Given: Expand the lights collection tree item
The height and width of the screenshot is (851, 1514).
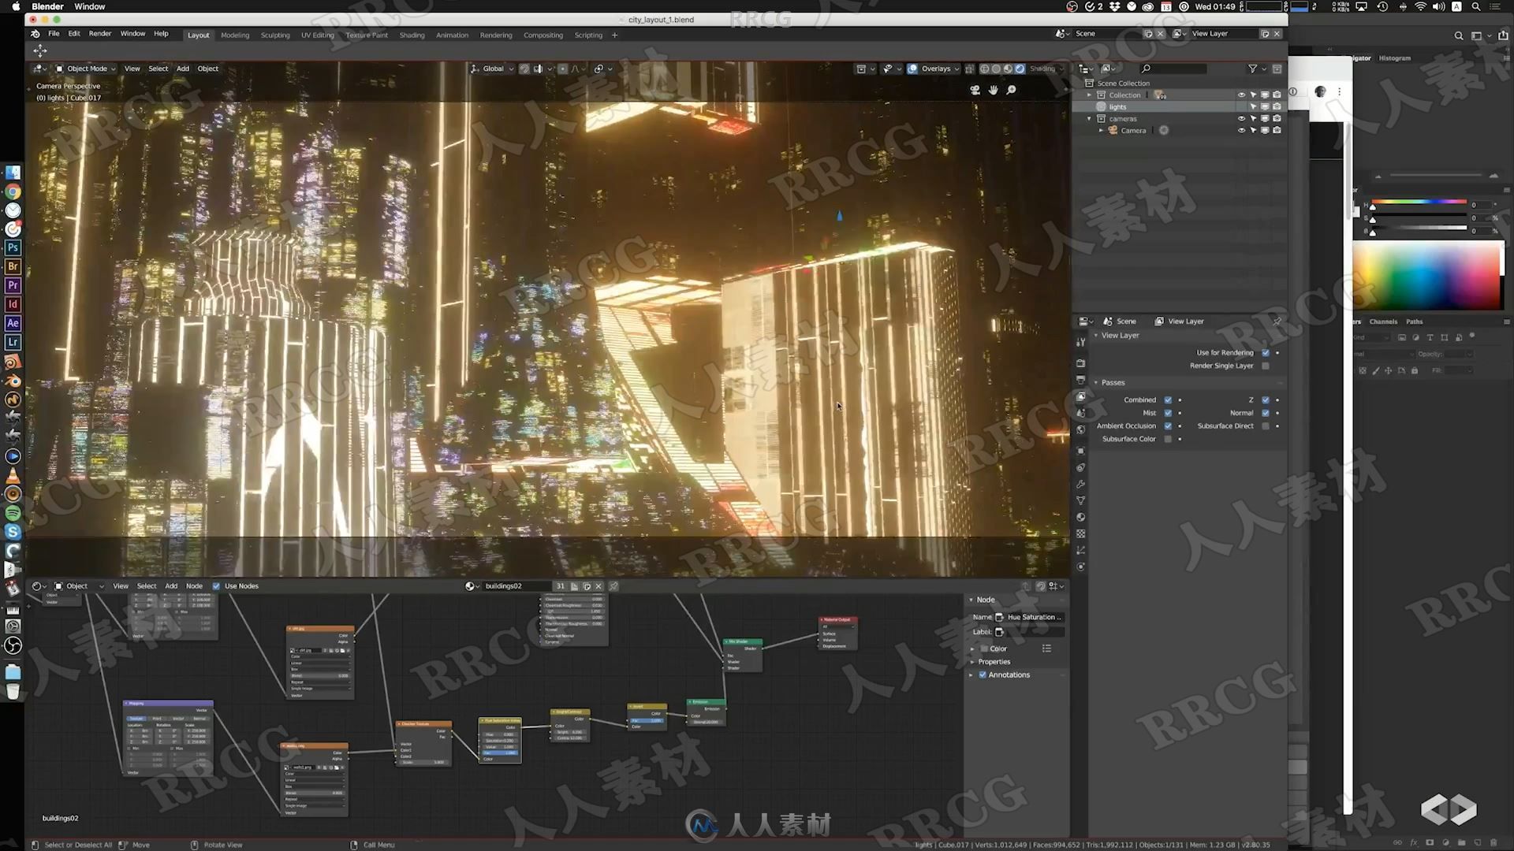Looking at the screenshot, I should tap(1090, 106).
